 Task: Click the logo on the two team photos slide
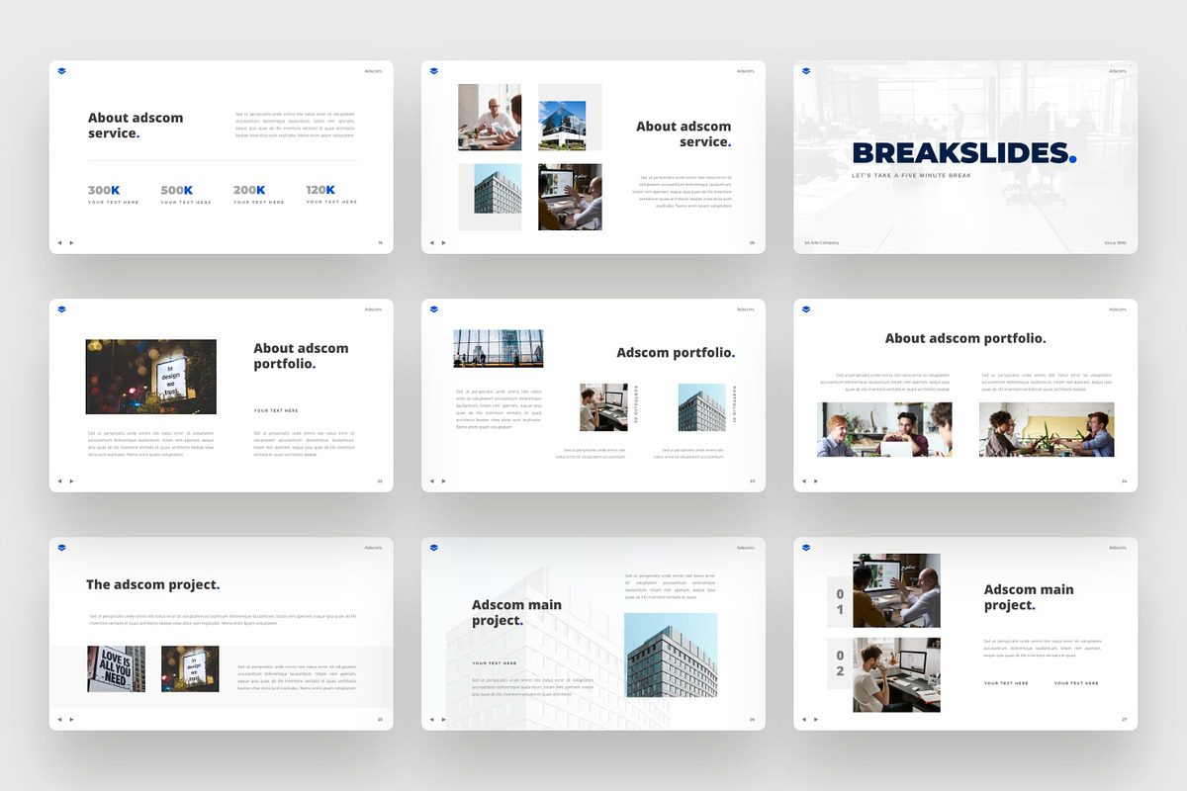pos(805,309)
